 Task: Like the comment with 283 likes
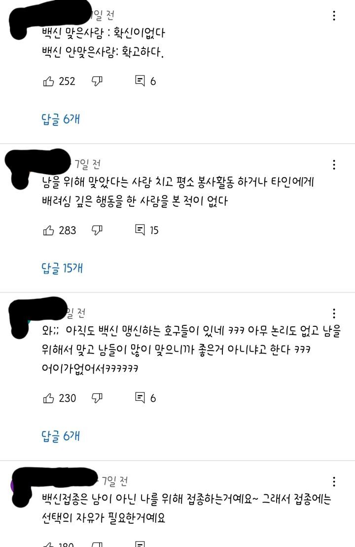coord(48,230)
